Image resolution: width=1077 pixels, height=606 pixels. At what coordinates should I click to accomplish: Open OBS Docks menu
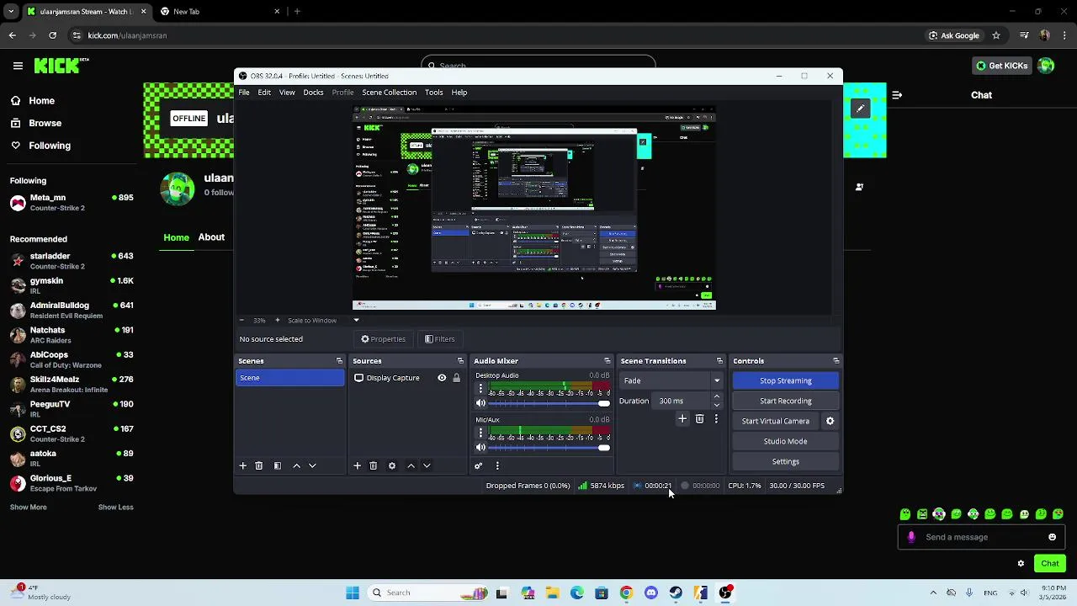pyautogui.click(x=313, y=92)
